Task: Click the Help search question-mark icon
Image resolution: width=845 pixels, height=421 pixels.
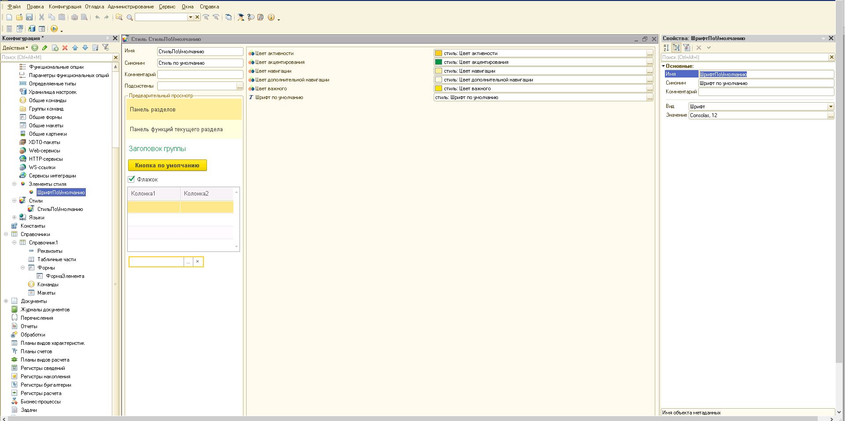Action: click(251, 17)
